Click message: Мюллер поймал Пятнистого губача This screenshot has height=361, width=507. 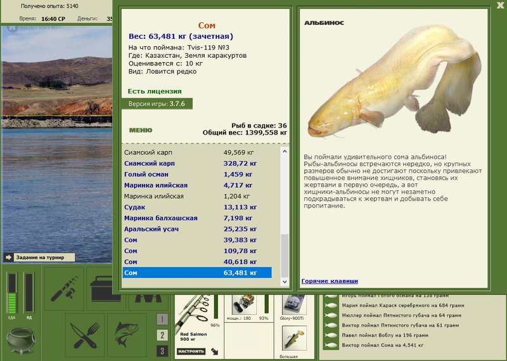[x=402, y=315]
